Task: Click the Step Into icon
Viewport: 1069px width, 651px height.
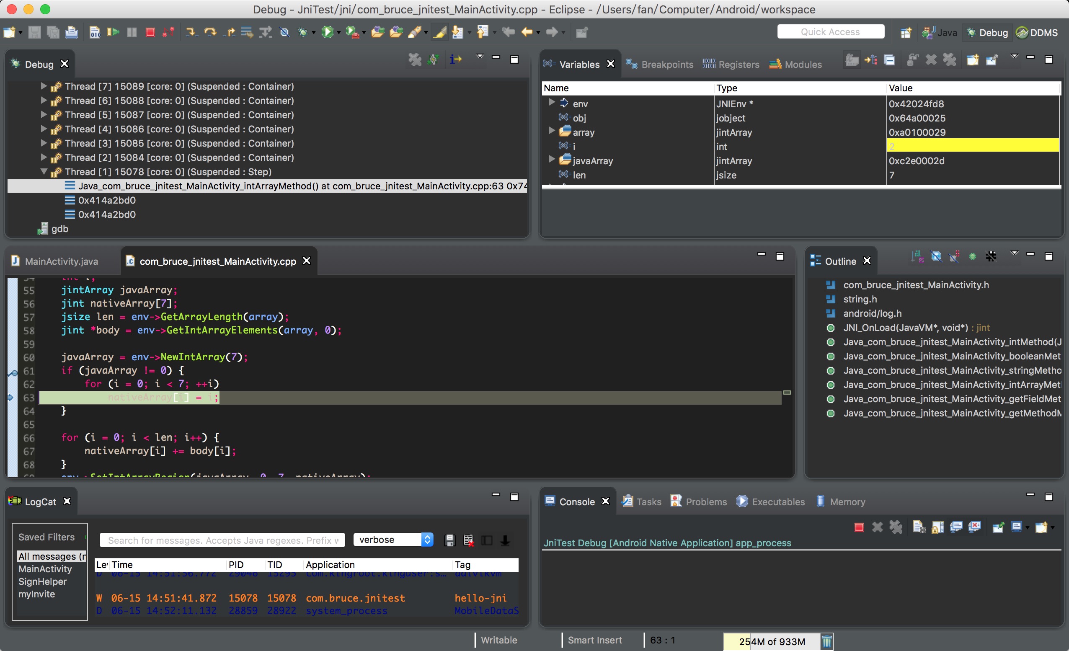Action: pos(191,32)
